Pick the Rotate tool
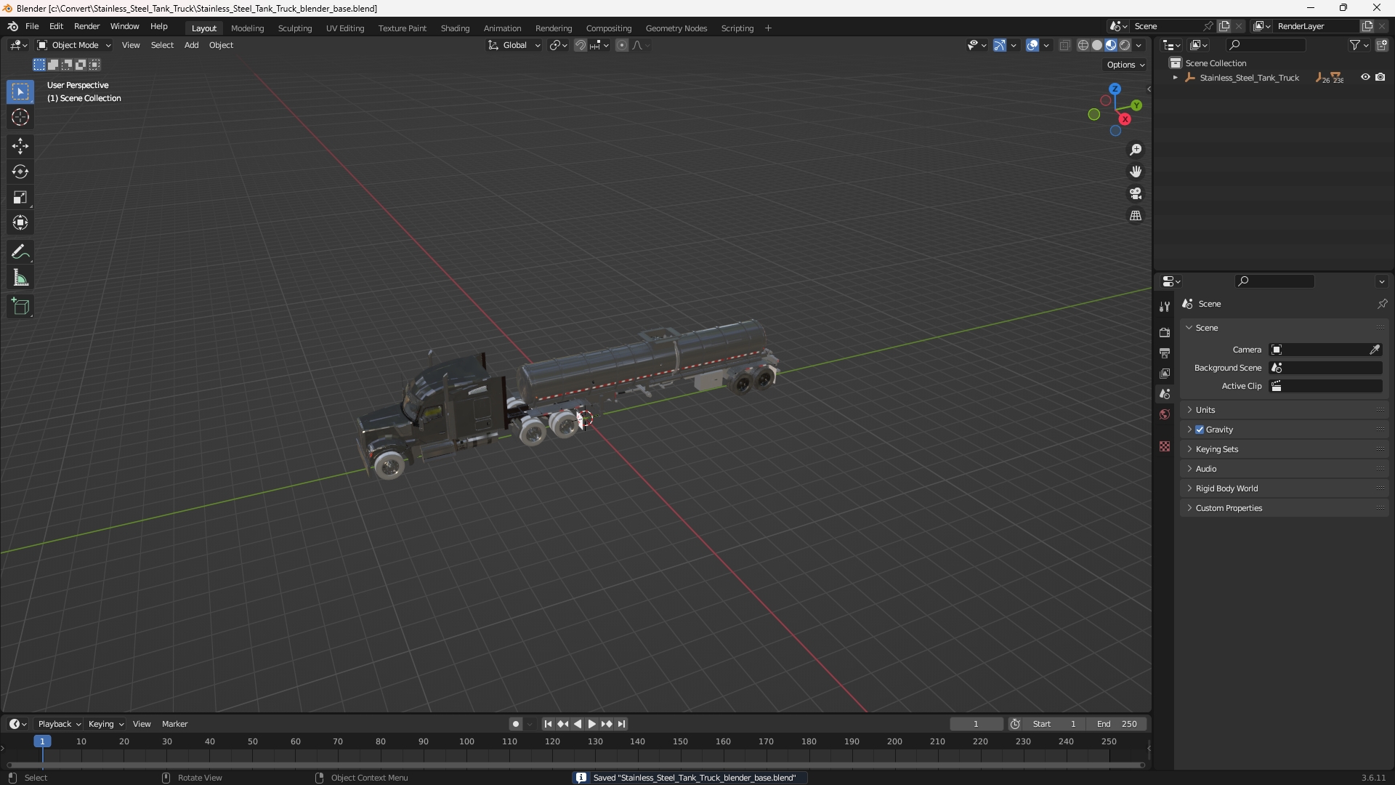The width and height of the screenshot is (1395, 785). pyautogui.click(x=20, y=172)
